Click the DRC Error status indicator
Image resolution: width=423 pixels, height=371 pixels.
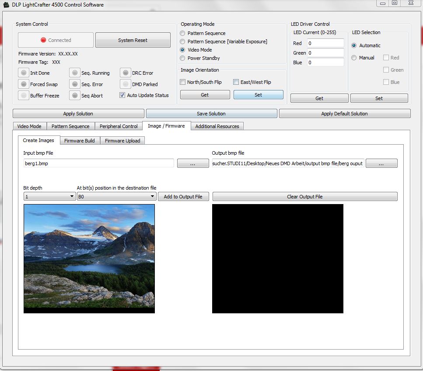[126, 73]
